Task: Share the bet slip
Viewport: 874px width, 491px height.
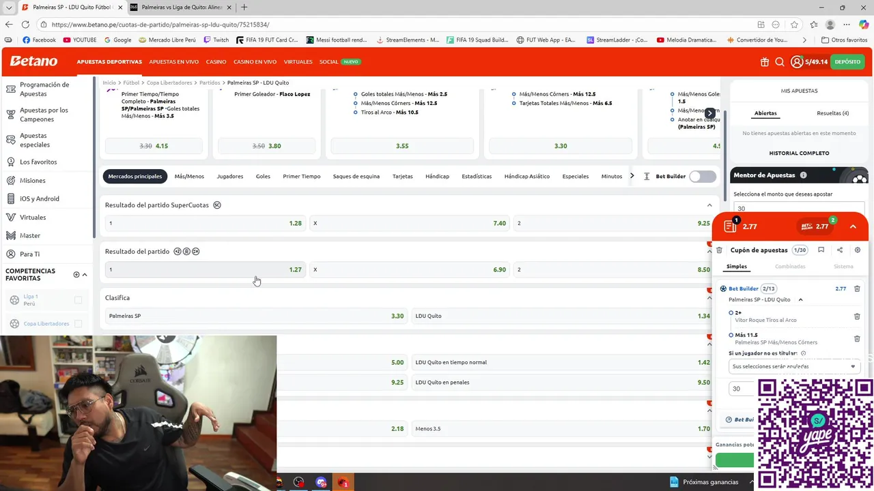Action: 839,250
